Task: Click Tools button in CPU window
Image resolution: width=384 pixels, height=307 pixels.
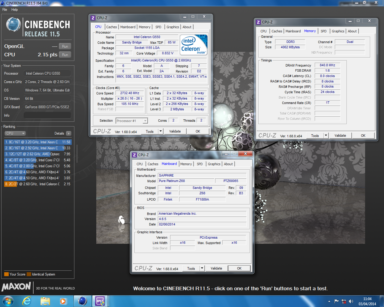Action: pyautogui.click(x=150, y=131)
